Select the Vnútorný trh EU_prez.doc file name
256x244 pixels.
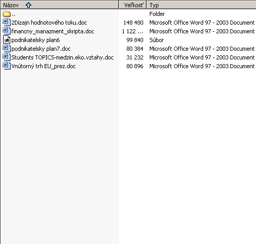(x=44, y=66)
